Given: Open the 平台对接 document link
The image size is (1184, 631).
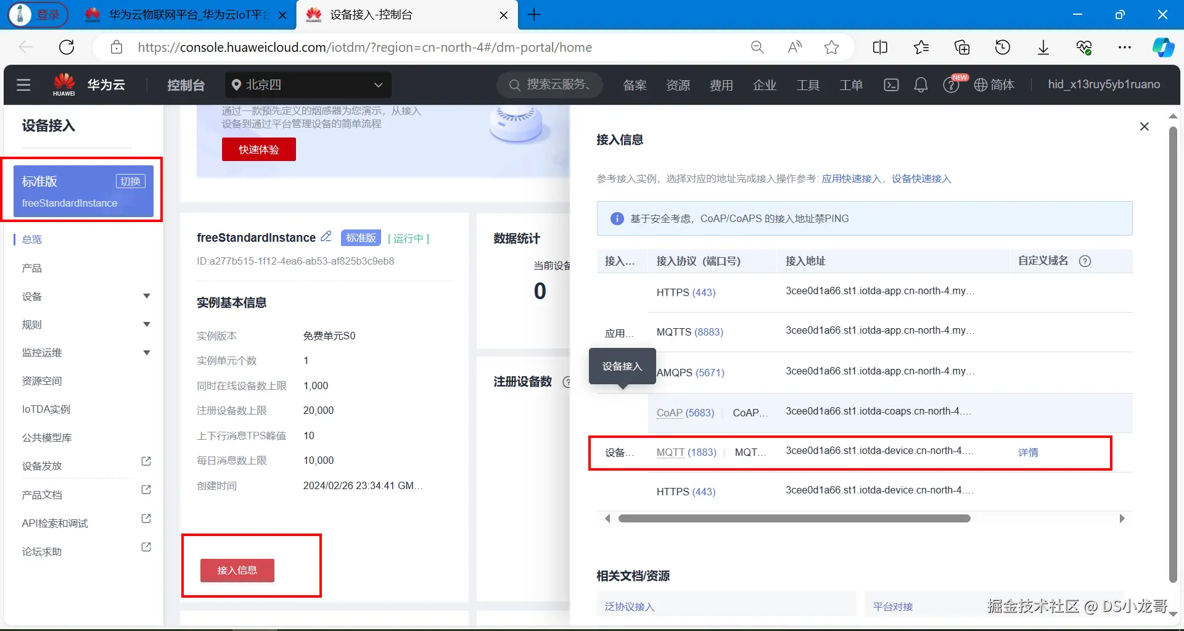Looking at the screenshot, I should (893, 607).
